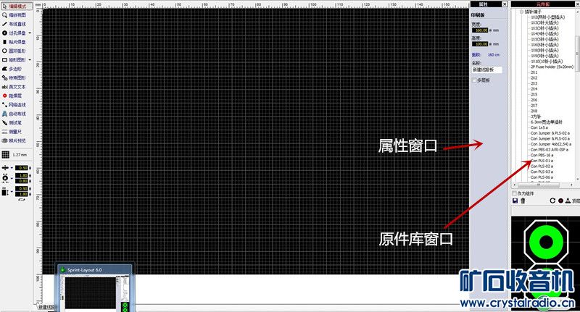
Task: Select the 多边形 polygon tool
Action: click(13, 69)
